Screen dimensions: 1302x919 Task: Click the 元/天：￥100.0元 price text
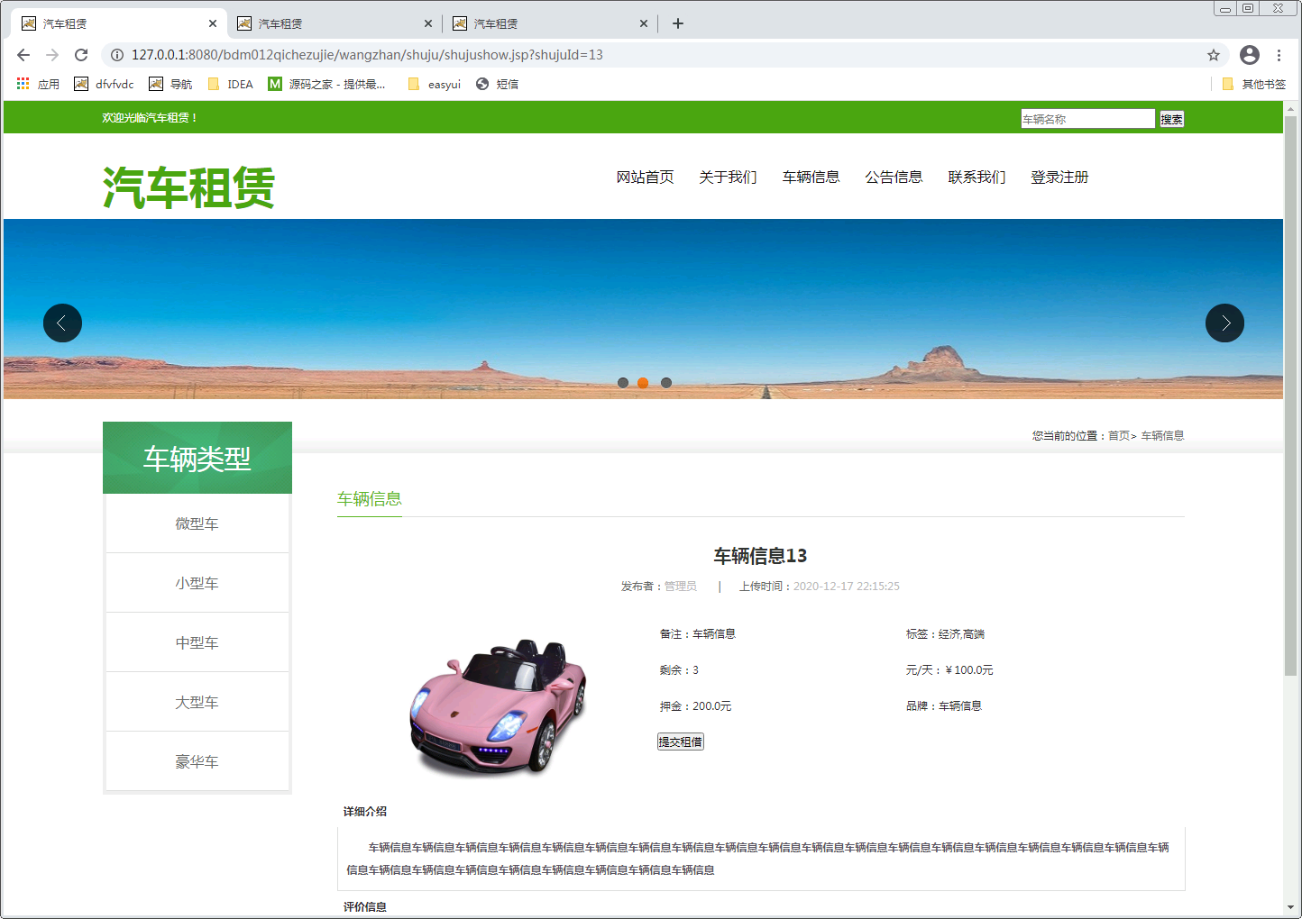pos(949,670)
